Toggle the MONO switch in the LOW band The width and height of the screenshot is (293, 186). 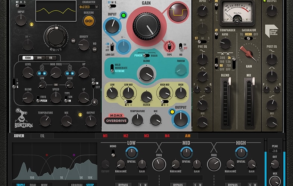tap(113, 153)
